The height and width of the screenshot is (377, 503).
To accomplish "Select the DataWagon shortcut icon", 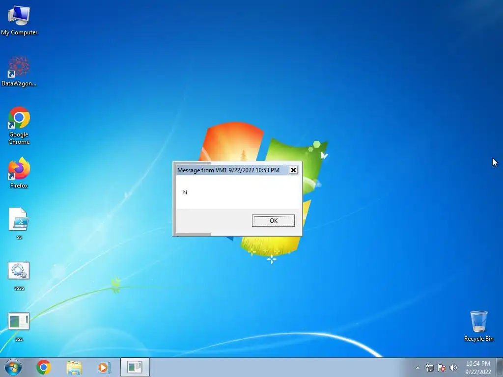I will point(19,71).
